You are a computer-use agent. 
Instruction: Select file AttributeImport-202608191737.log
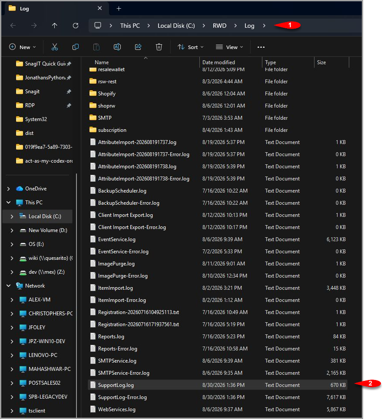coord(137,142)
